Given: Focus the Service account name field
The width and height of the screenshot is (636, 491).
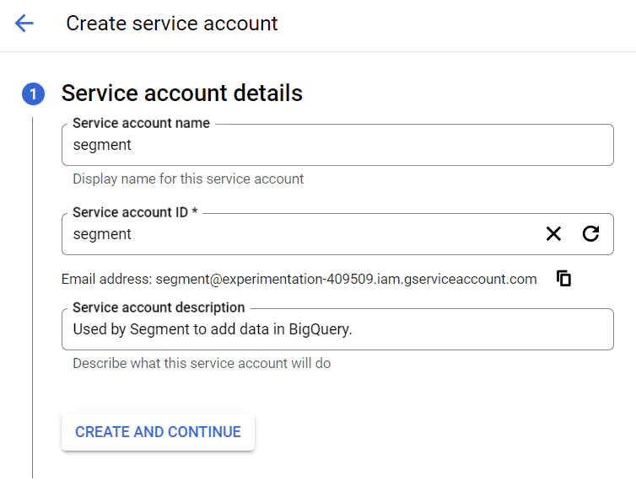Looking at the screenshot, I should point(337,145).
